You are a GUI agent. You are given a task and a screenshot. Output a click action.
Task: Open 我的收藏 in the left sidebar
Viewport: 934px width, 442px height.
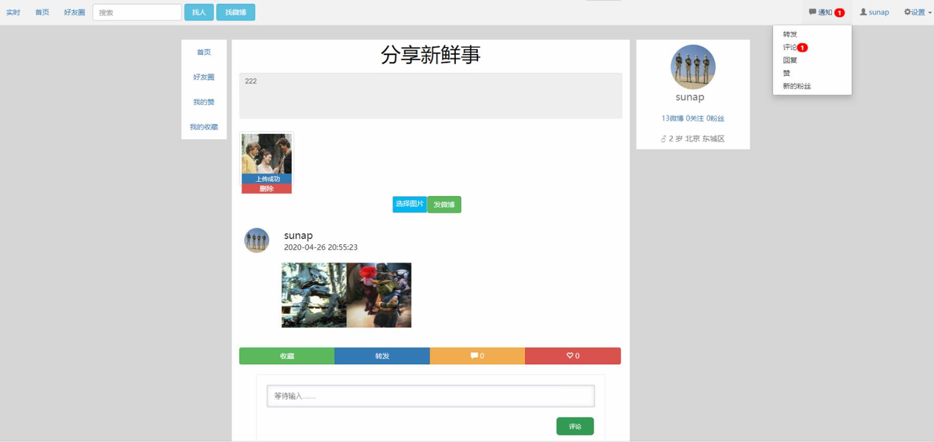click(x=204, y=127)
